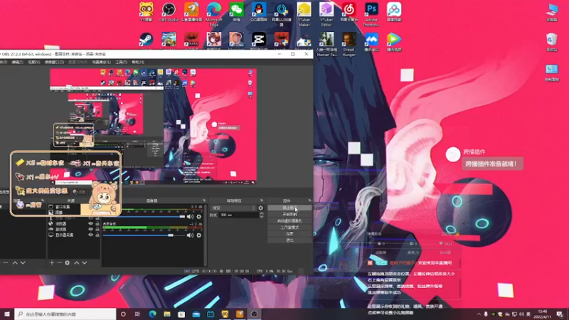The image size is (569, 320).
Task: Click the 启动虚拟摄像机 virtual camera button
Action: coord(289,221)
